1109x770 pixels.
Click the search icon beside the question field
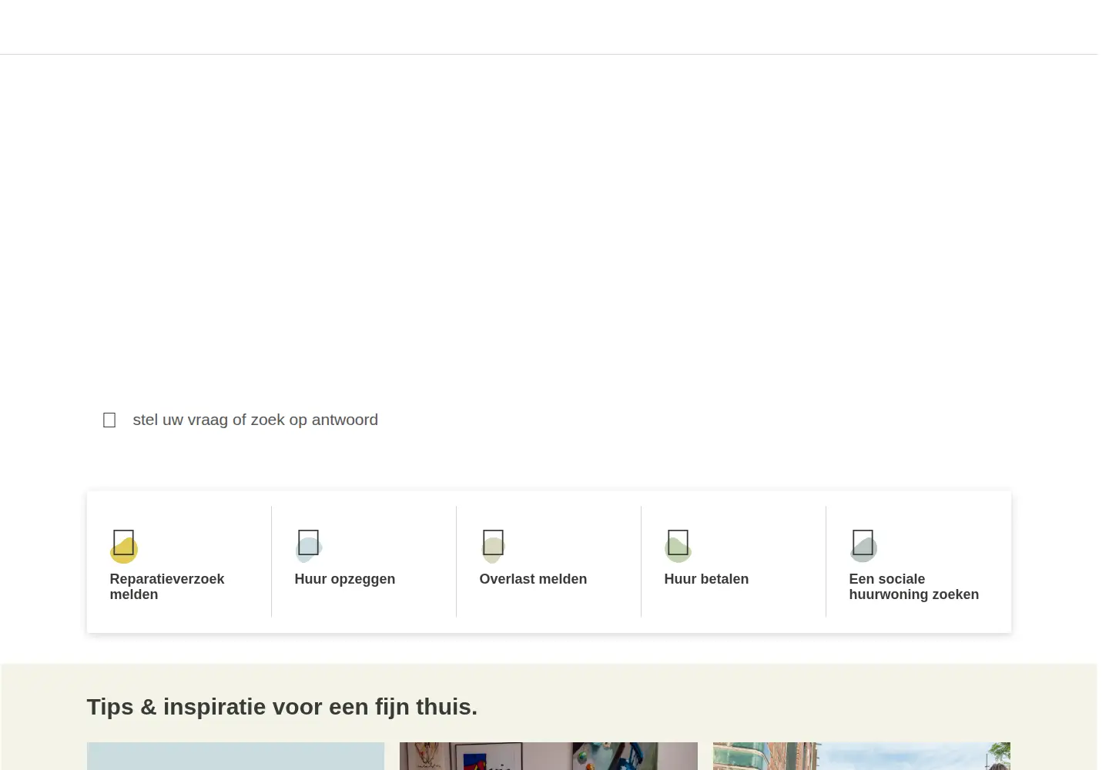tap(109, 420)
